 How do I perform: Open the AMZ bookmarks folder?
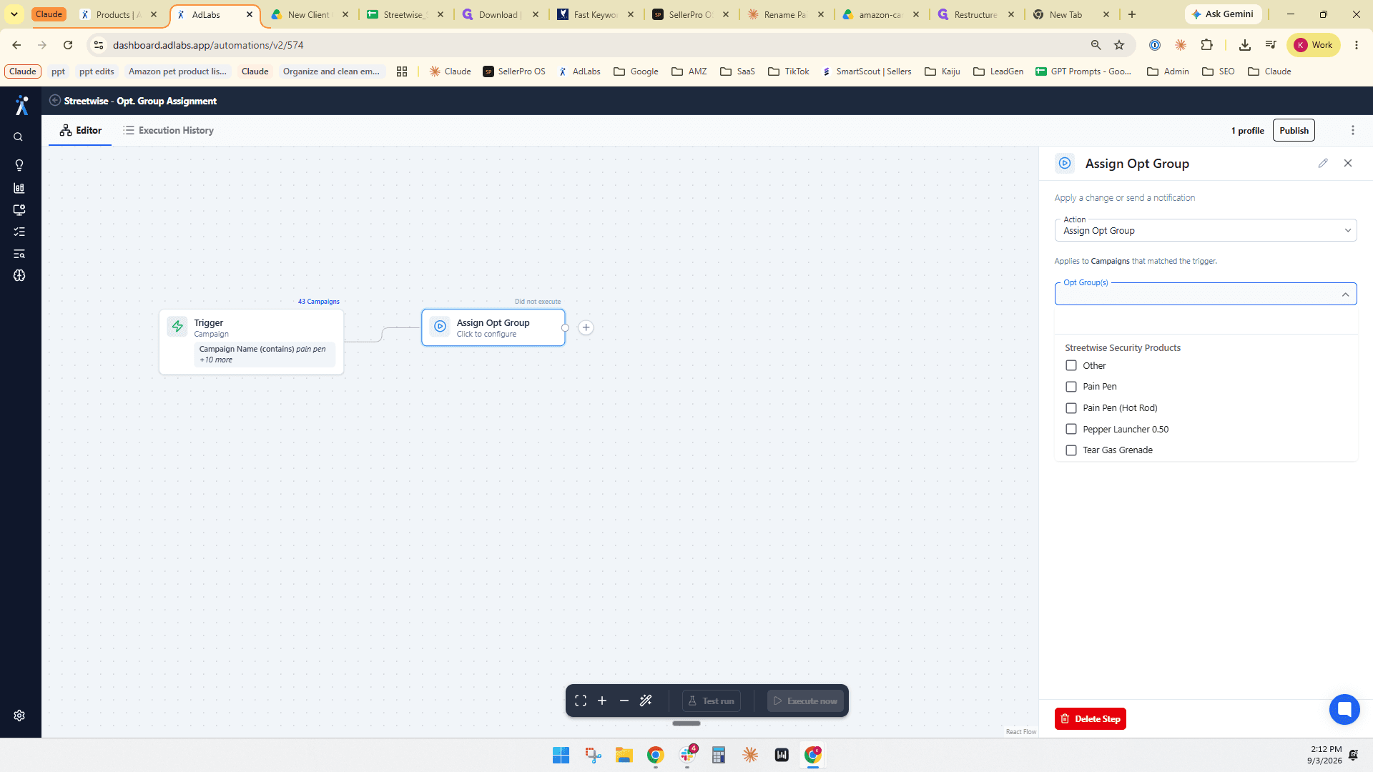pyautogui.click(x=689, y=71)
